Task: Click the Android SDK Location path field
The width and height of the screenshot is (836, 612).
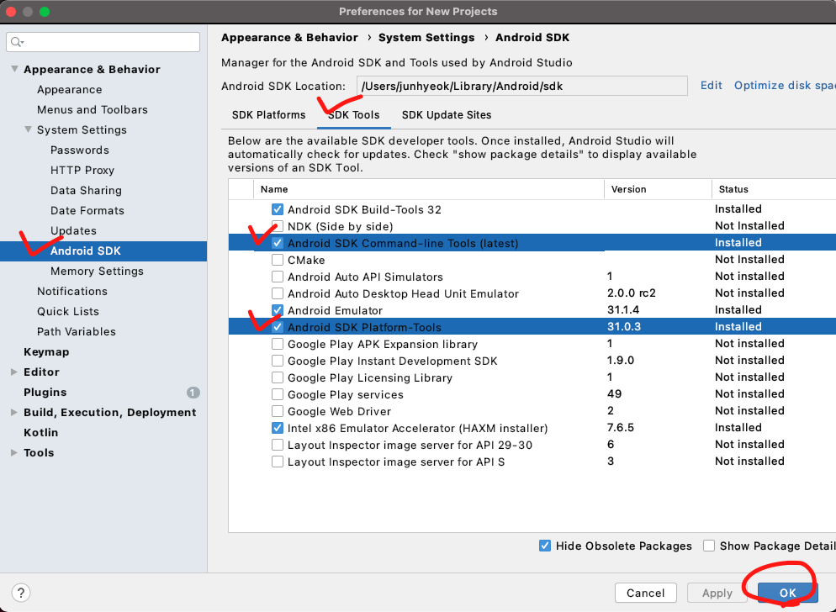Action: [x=522, y=86]
